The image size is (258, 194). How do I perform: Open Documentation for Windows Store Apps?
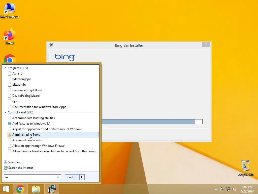point(53,107)
